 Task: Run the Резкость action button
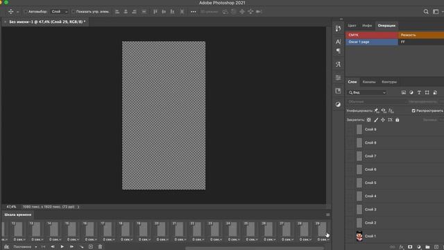click(x=421, y=35)
